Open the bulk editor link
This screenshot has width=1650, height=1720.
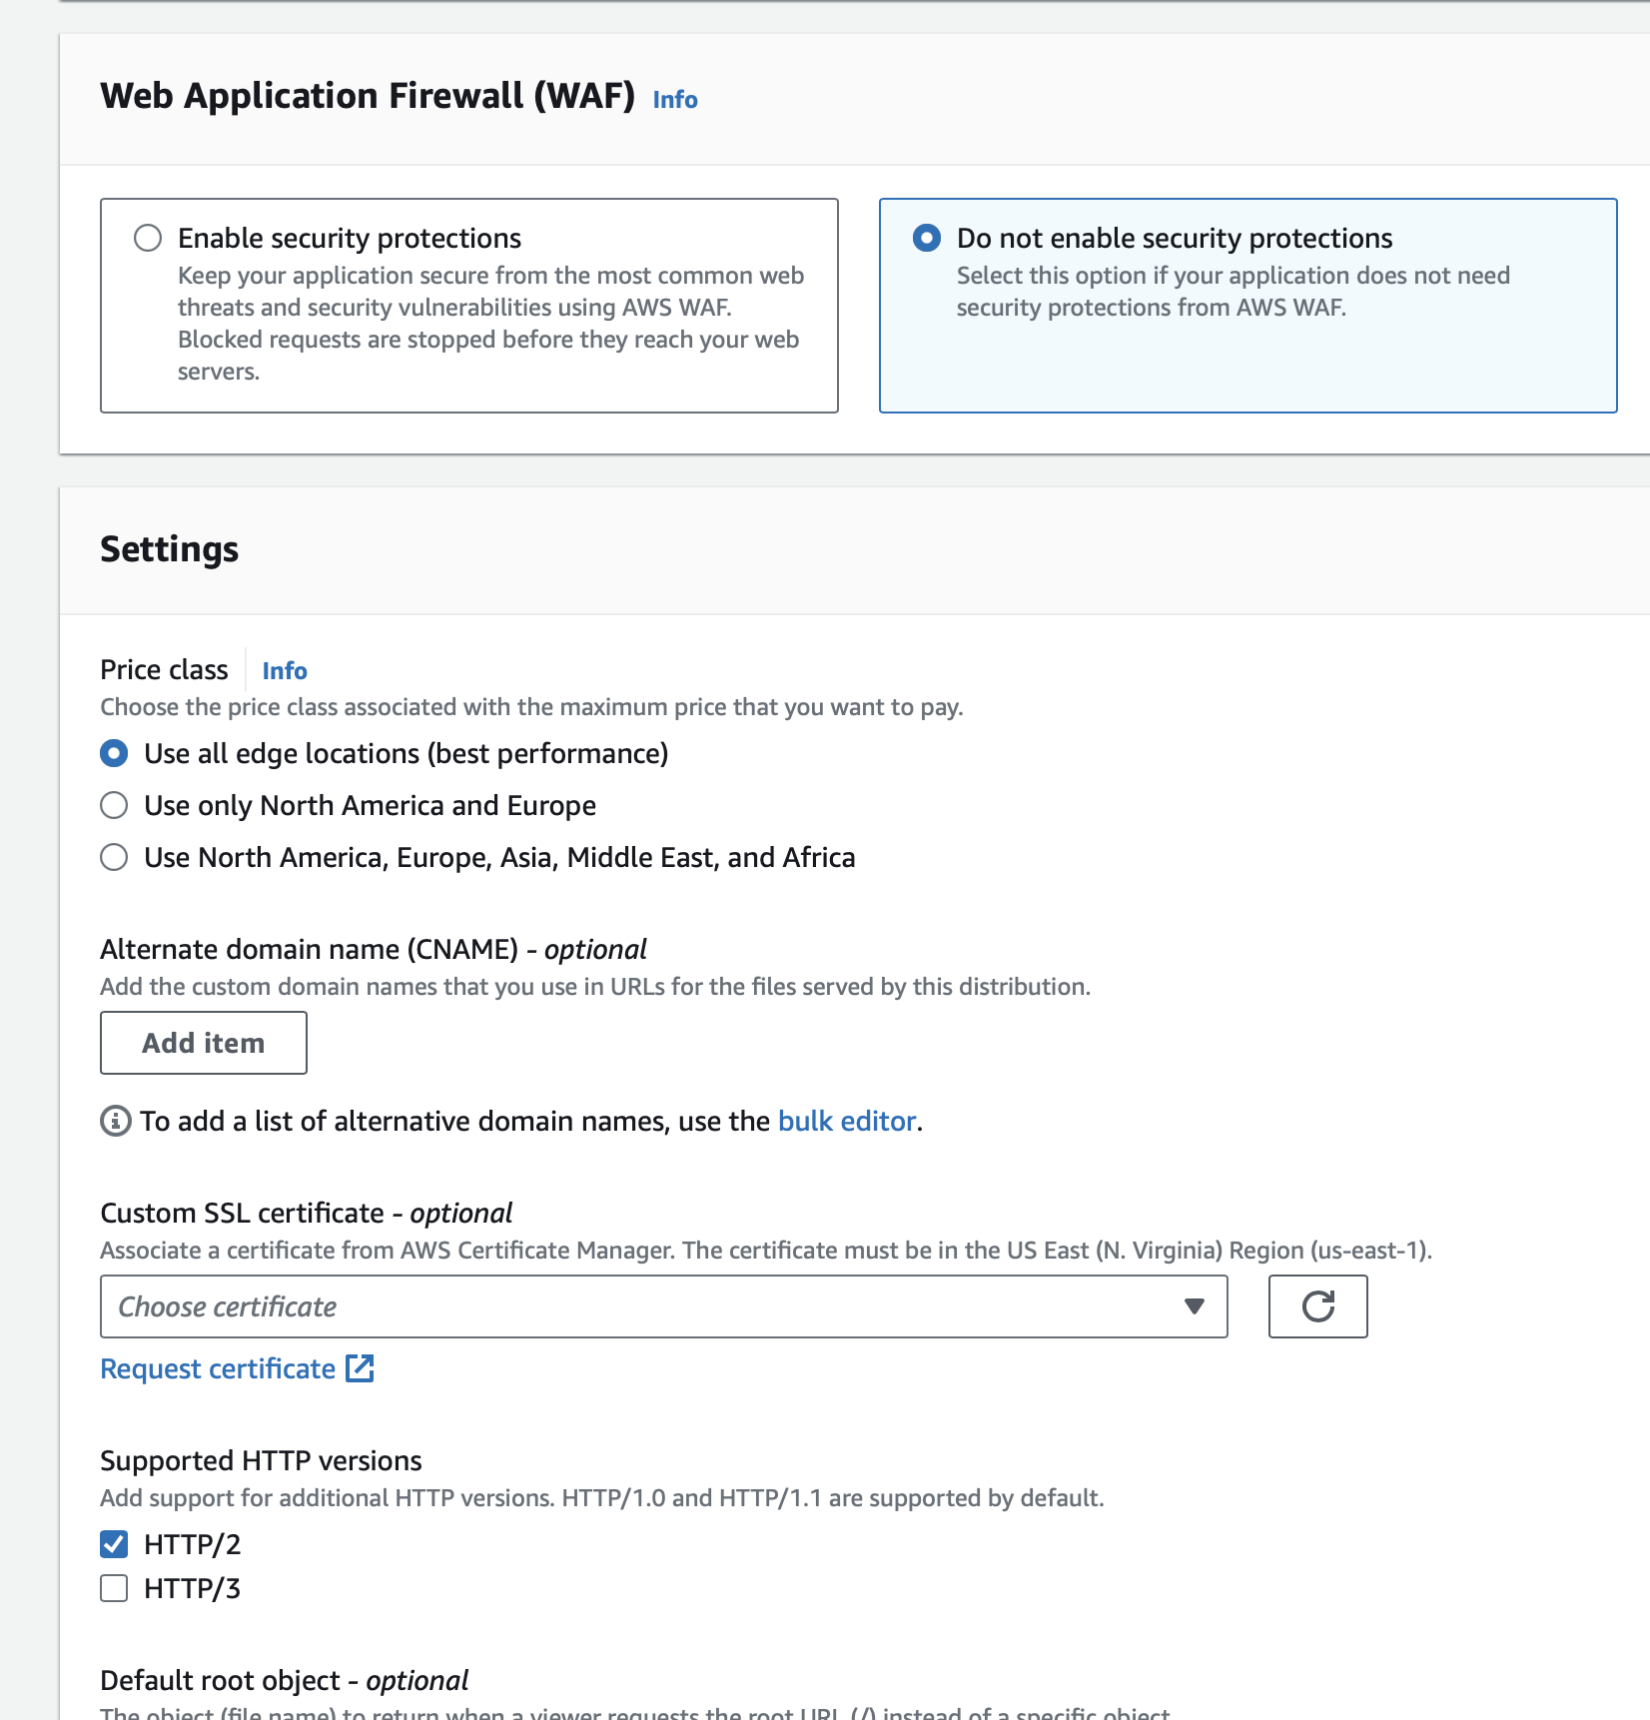(x=847, y=1122)
